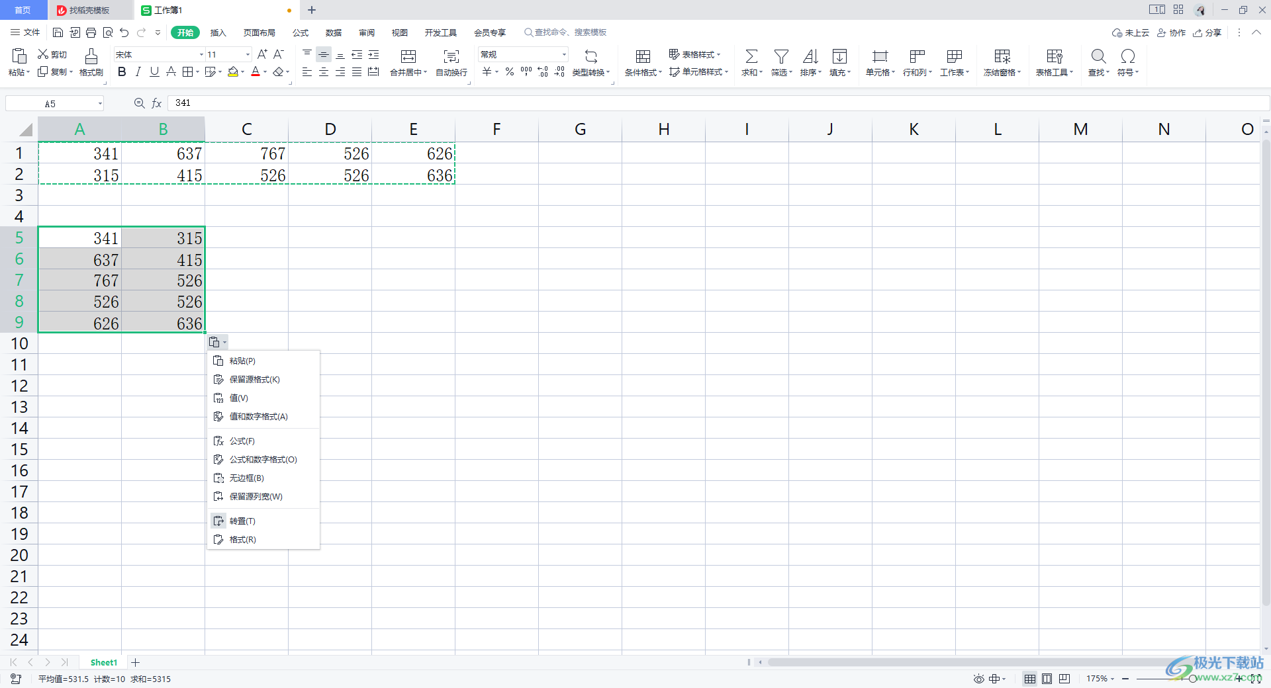Click the Redo arrow icon

(141, 32)
